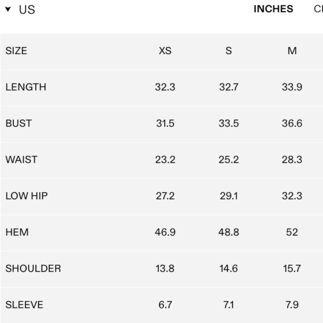Collapse the US size section arrow
This screenshot has height=323, width=323.
click(x=8, y=9)
